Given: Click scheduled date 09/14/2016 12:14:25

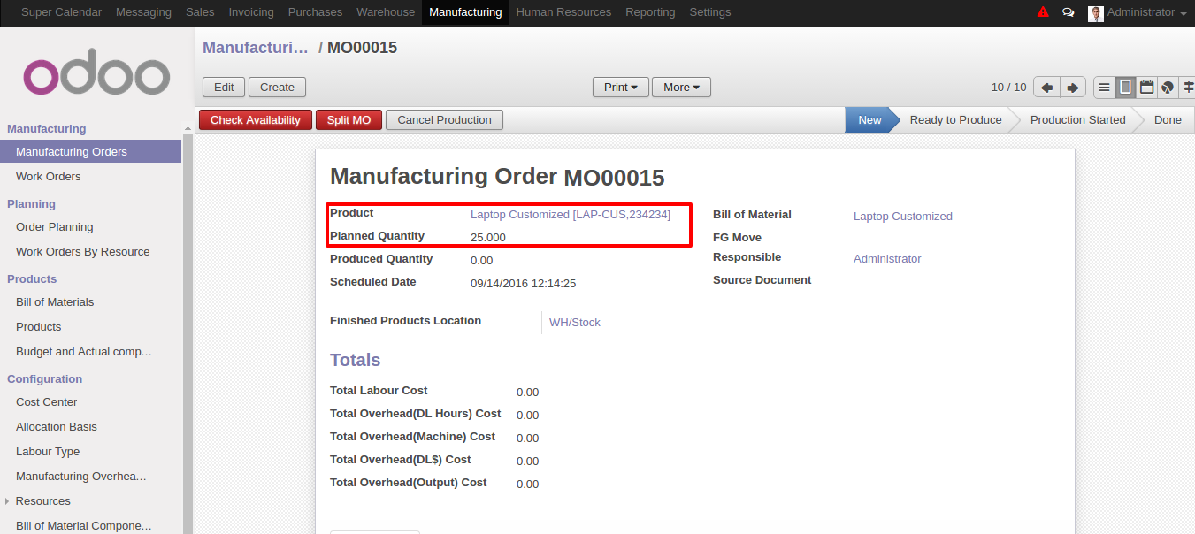Looking at the screenshot, I should 524,284.
